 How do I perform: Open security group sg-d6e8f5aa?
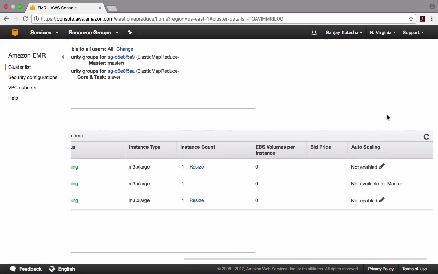click(x=121, y=71)
